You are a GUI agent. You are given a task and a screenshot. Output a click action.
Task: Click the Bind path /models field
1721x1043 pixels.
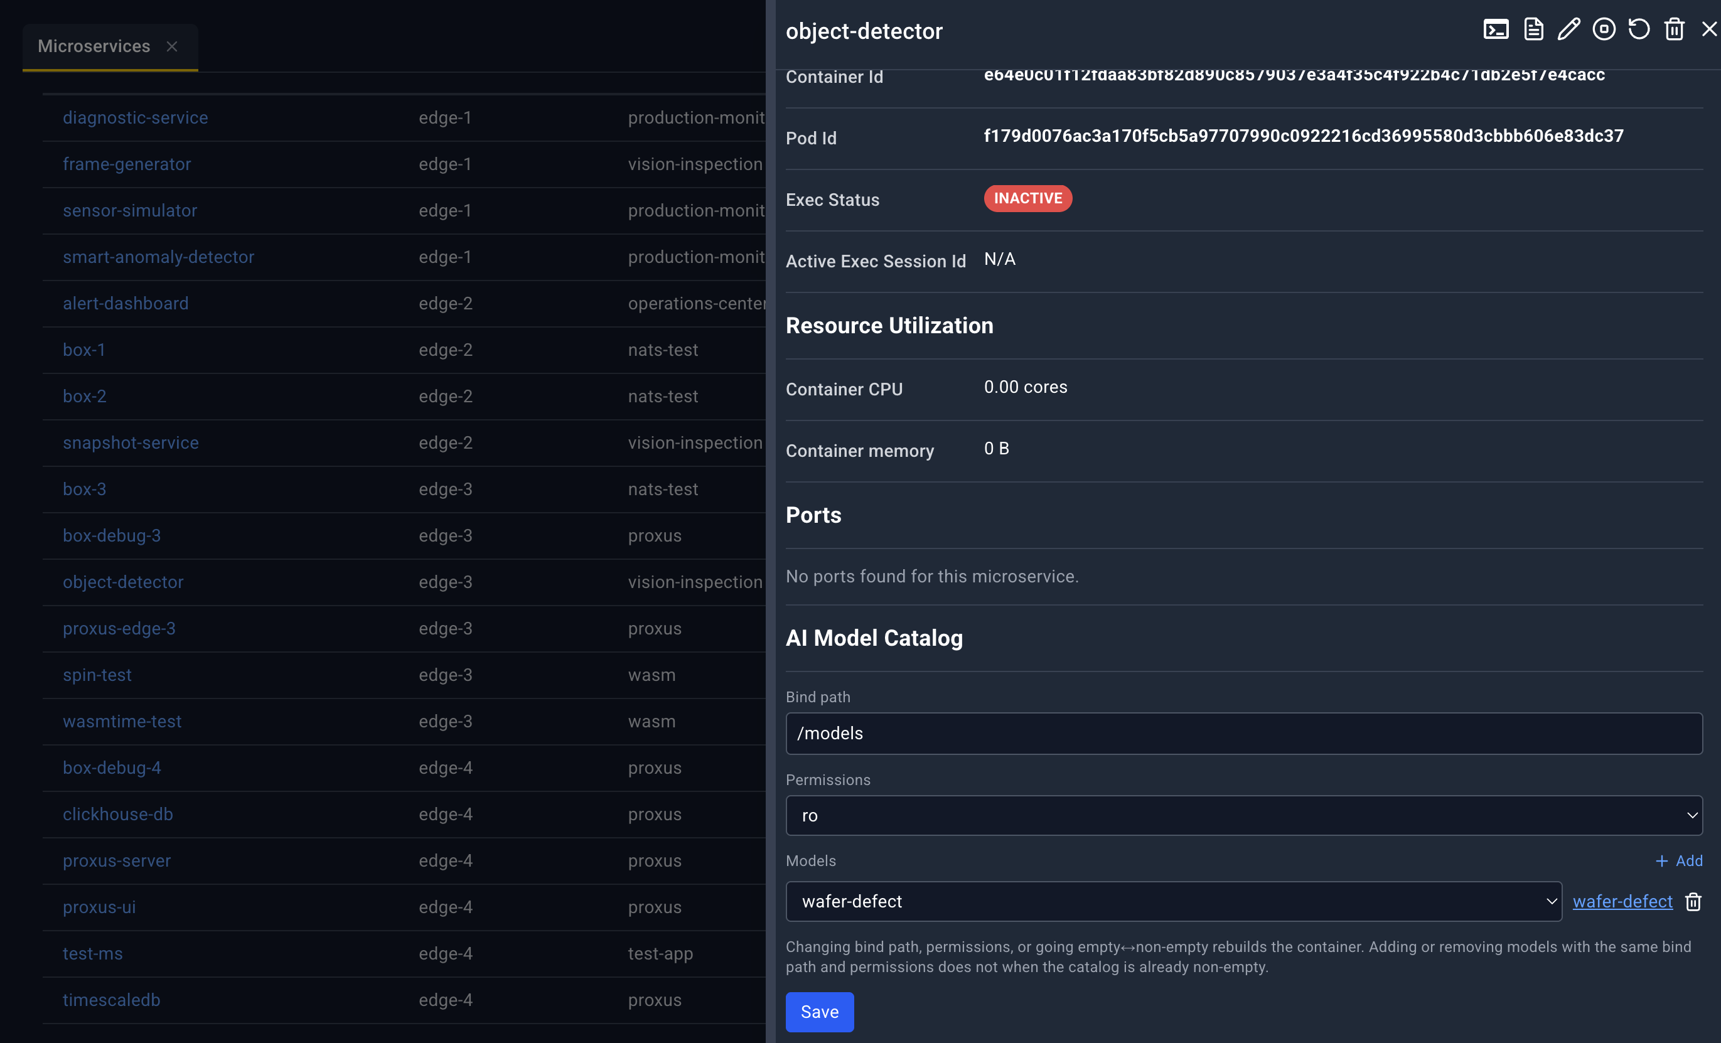[x=1243, y=733]
